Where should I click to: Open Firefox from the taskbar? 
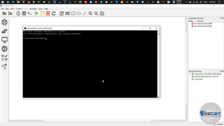29,2
